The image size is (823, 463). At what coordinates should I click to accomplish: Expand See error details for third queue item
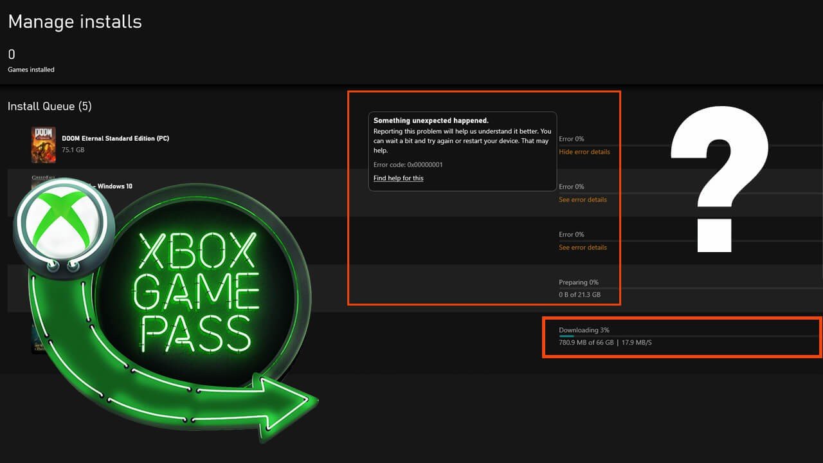[x=583, y=247]
